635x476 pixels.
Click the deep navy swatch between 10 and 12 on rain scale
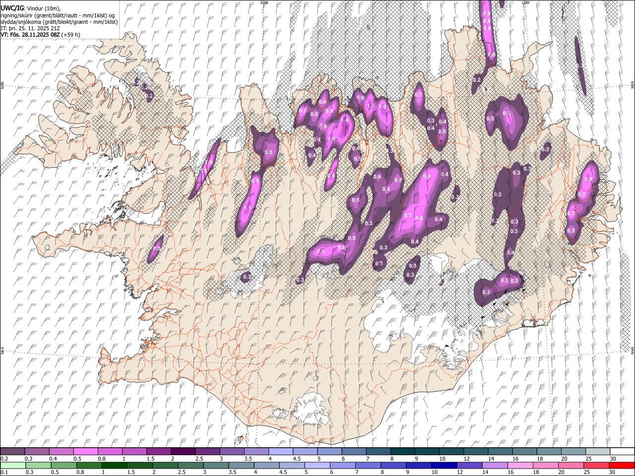(x=444, y=465)
